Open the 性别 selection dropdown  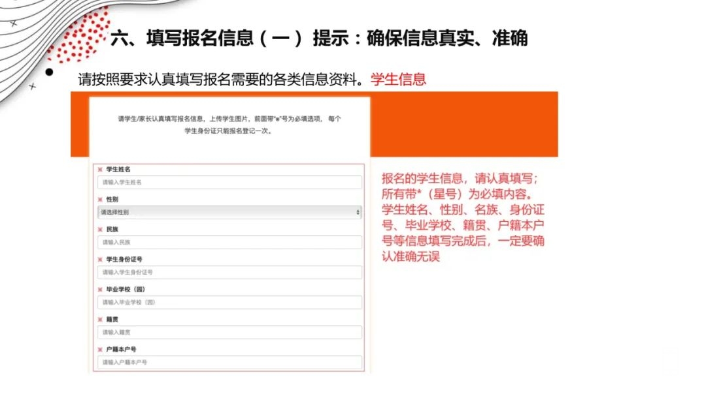click(229, 213)
